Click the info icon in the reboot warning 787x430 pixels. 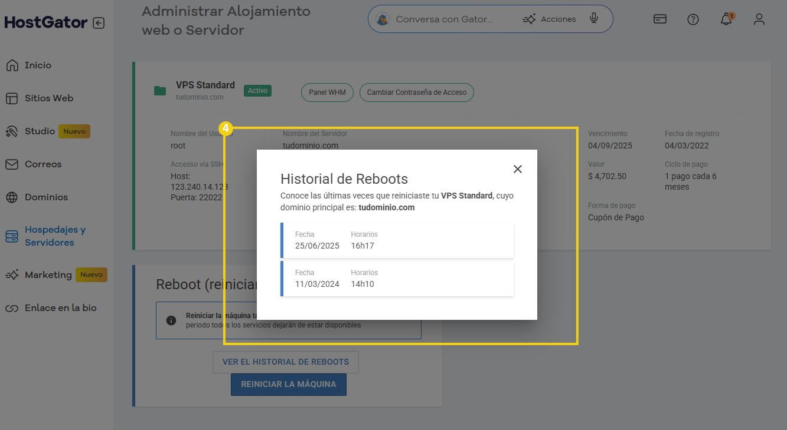(171, 320)
